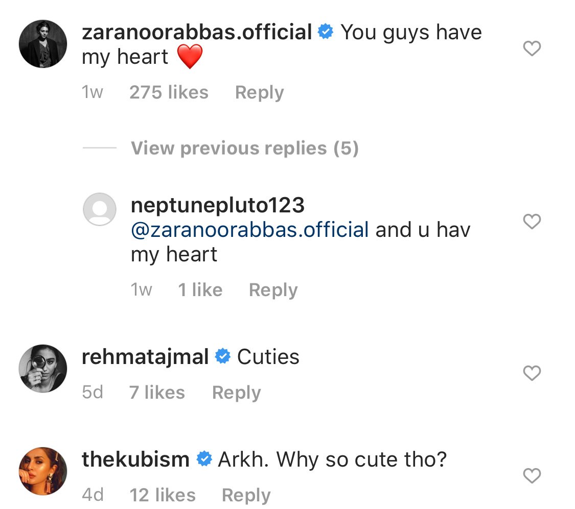View the 275 likes list
Screen dimensions: 575x509
(169, 93)
